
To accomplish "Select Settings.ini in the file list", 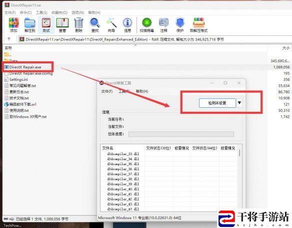I will tap(16, 79).
